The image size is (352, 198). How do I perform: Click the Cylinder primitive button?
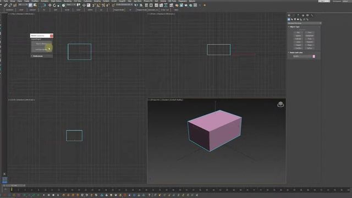[298, 39]
